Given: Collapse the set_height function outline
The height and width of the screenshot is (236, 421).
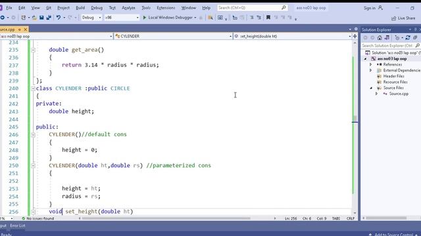Looking at the screenshot, I should [33, 212].
